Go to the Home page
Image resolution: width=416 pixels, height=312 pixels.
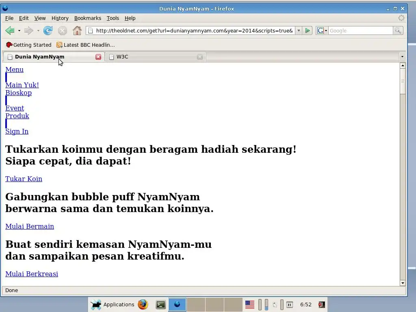(77, 30)
